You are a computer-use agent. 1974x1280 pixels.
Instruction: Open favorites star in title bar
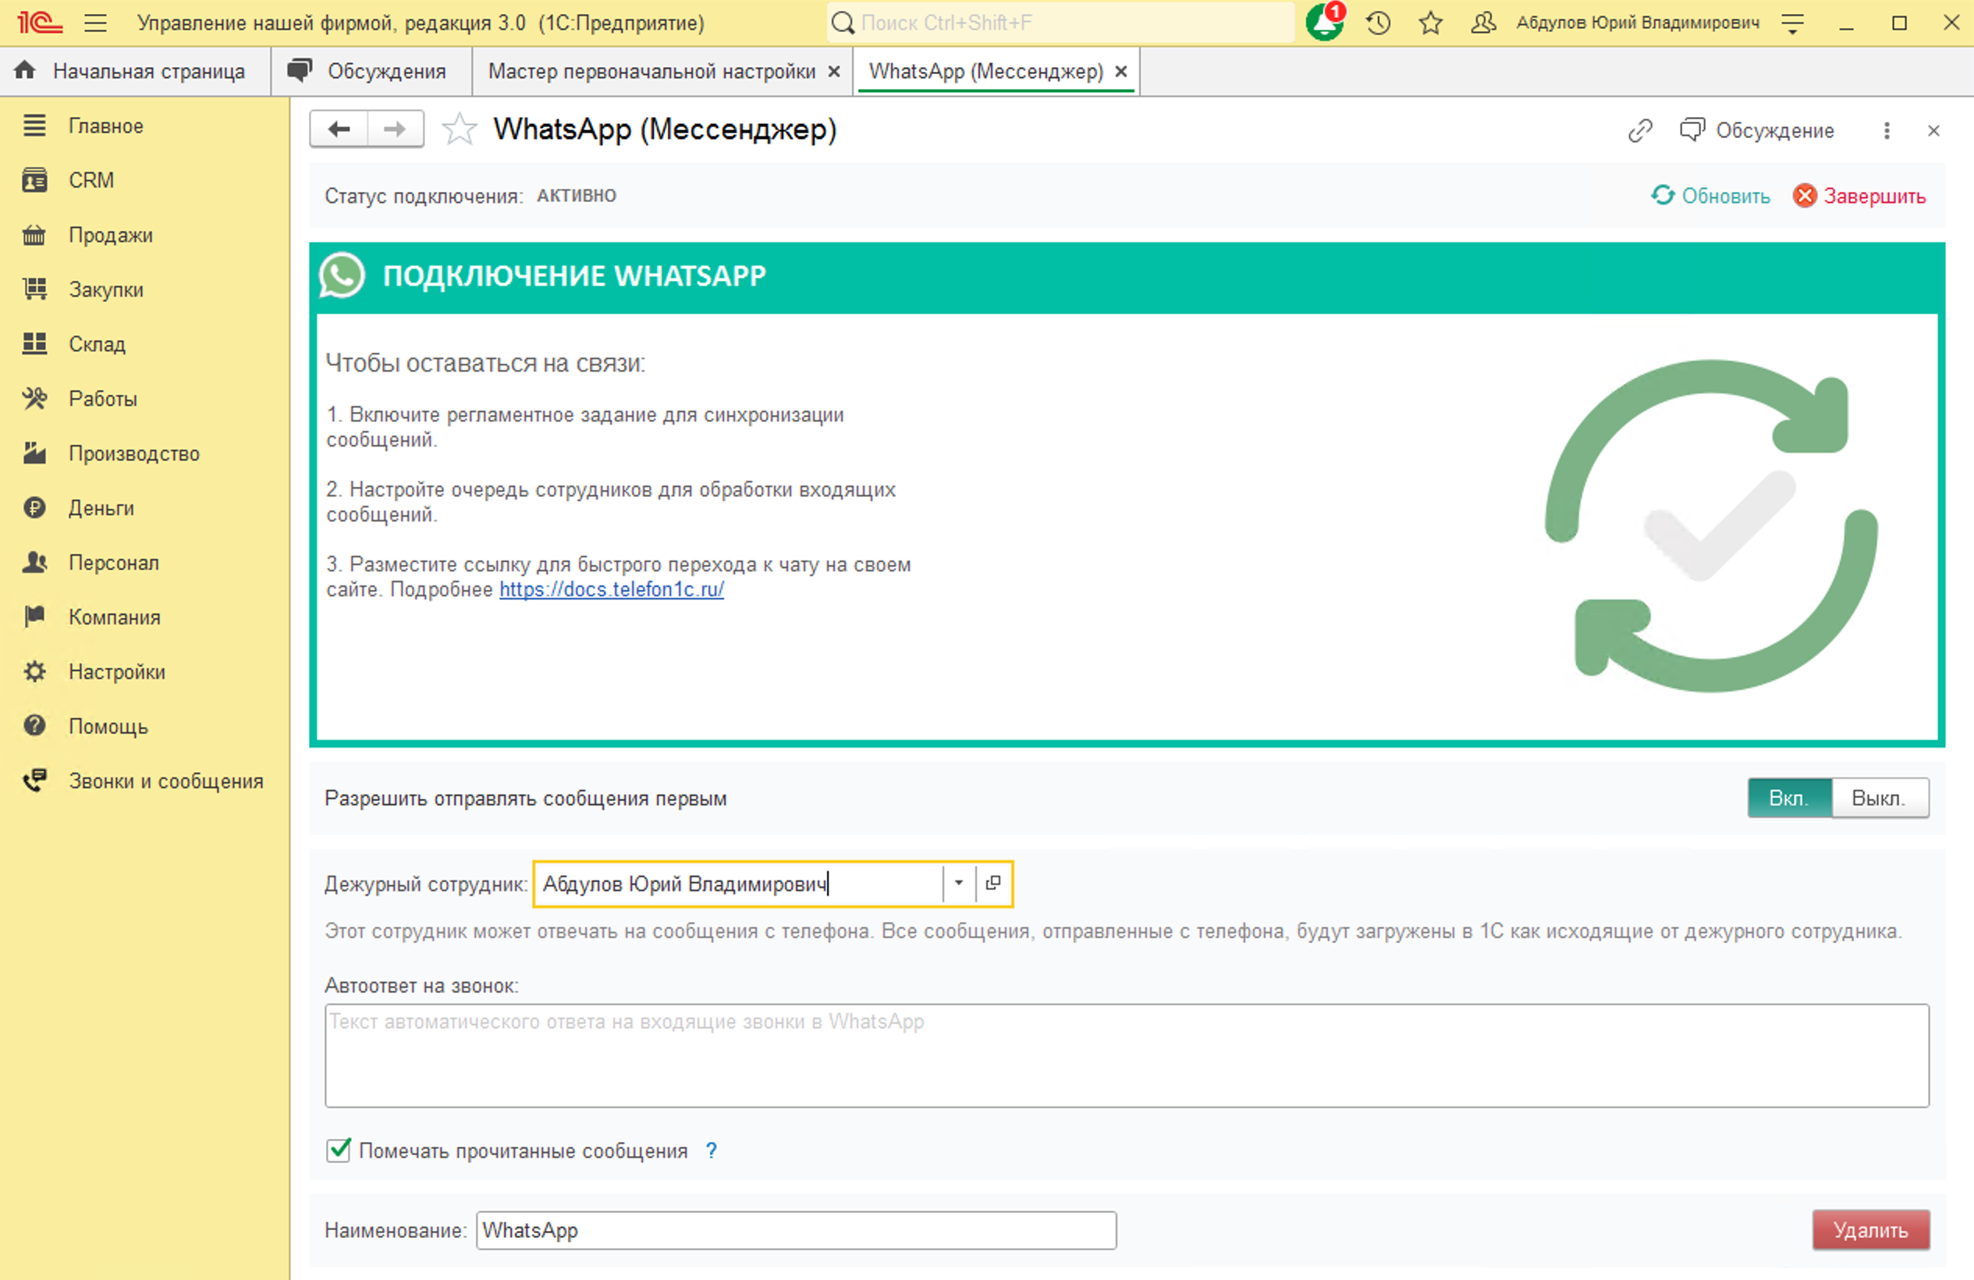(1430, 23)
